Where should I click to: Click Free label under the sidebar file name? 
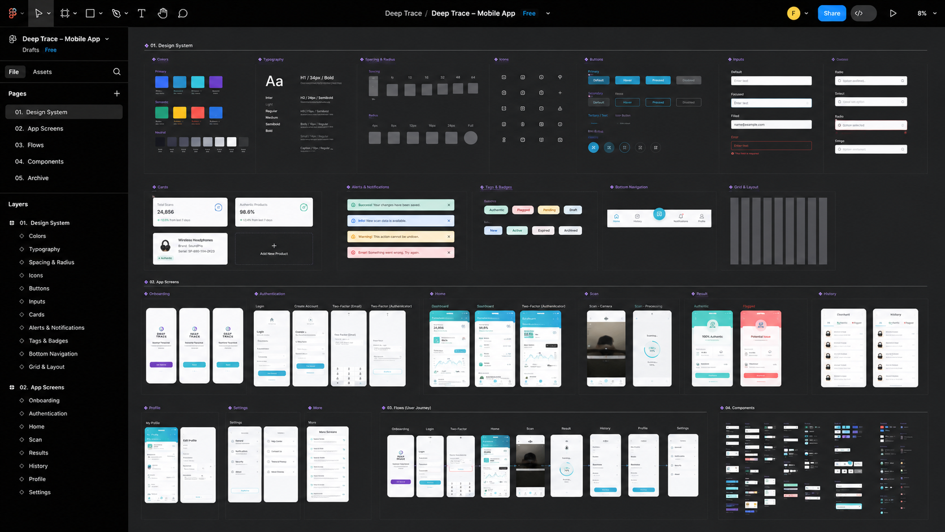(x=51, y=50)
